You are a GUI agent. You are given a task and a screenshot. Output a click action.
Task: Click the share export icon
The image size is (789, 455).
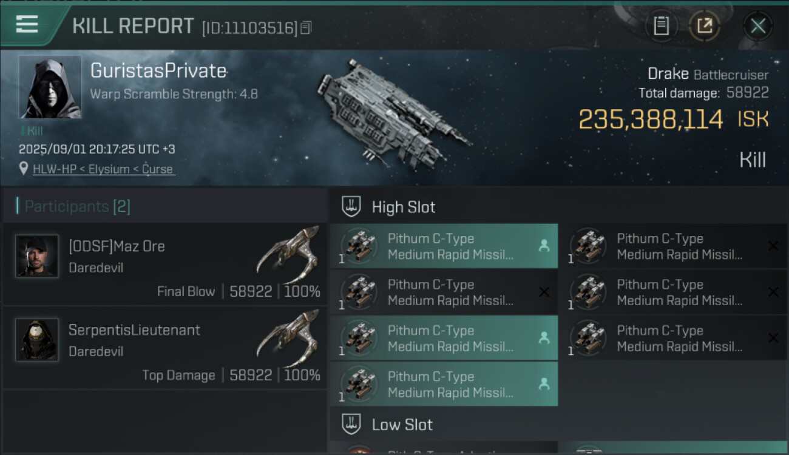[704, 26]
